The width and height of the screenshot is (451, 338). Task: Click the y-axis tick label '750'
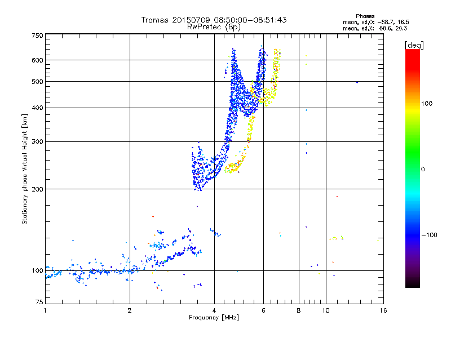(37, 35)
